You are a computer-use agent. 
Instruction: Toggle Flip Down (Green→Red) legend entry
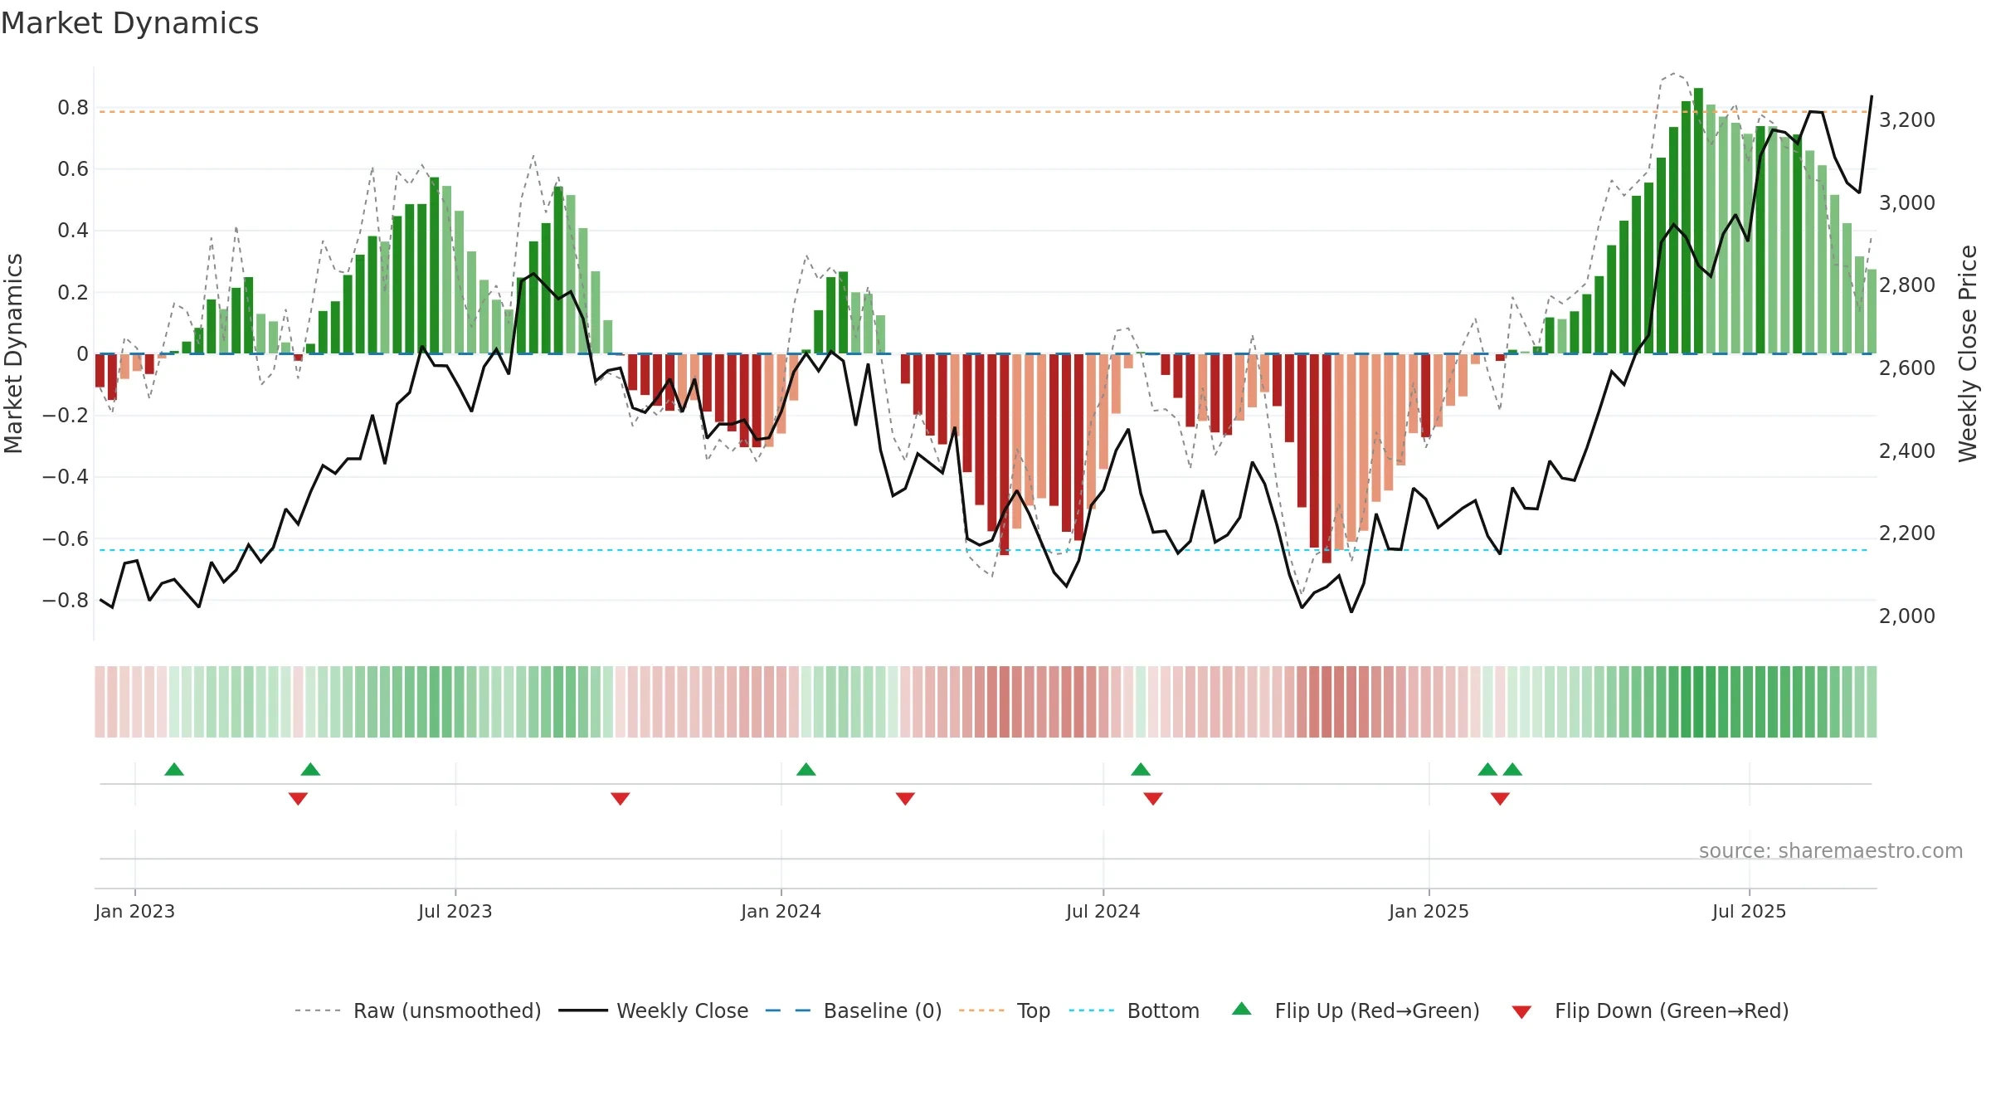[1650, 1010]
